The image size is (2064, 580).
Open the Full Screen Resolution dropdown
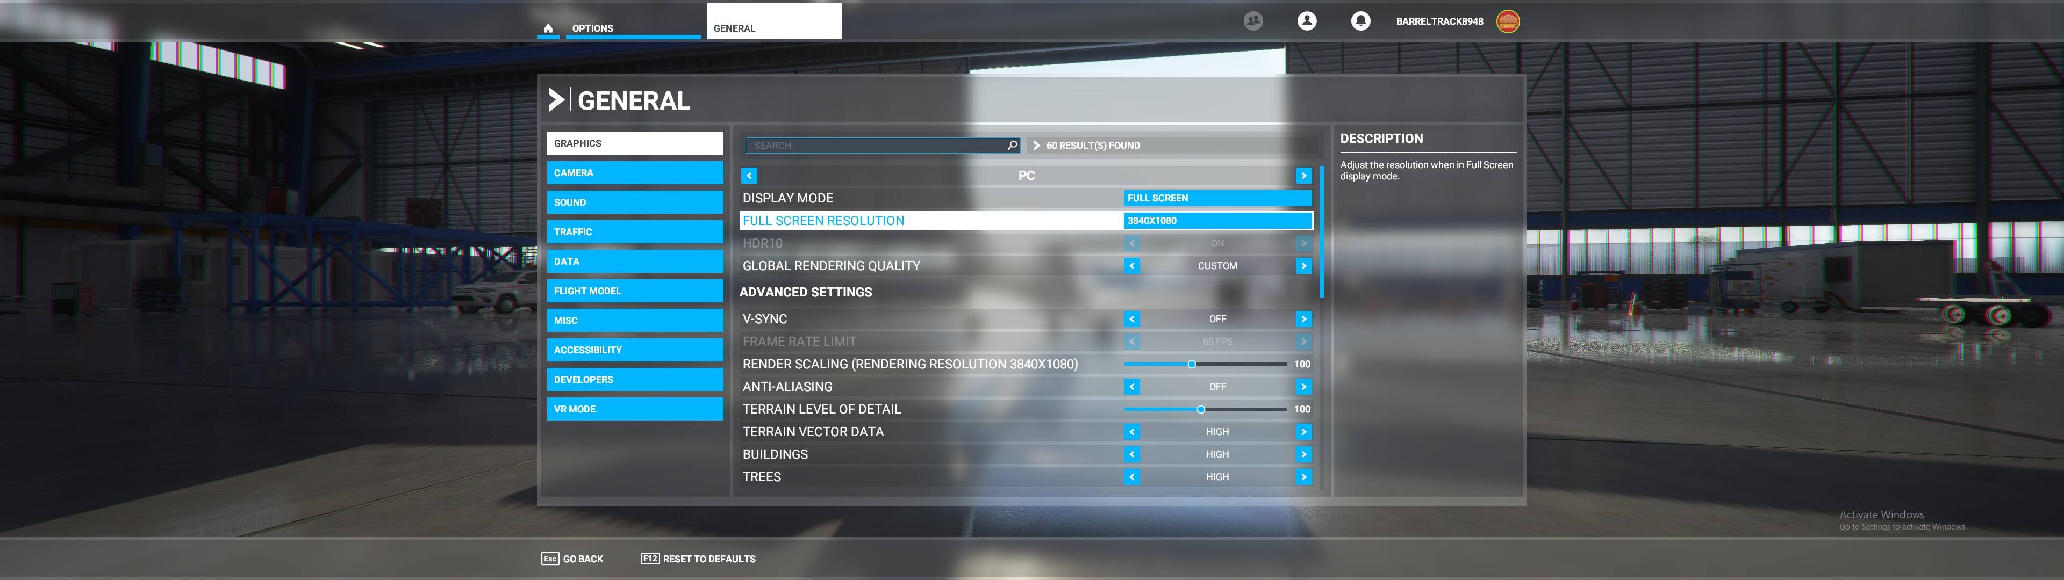[x=1217, y=220]
